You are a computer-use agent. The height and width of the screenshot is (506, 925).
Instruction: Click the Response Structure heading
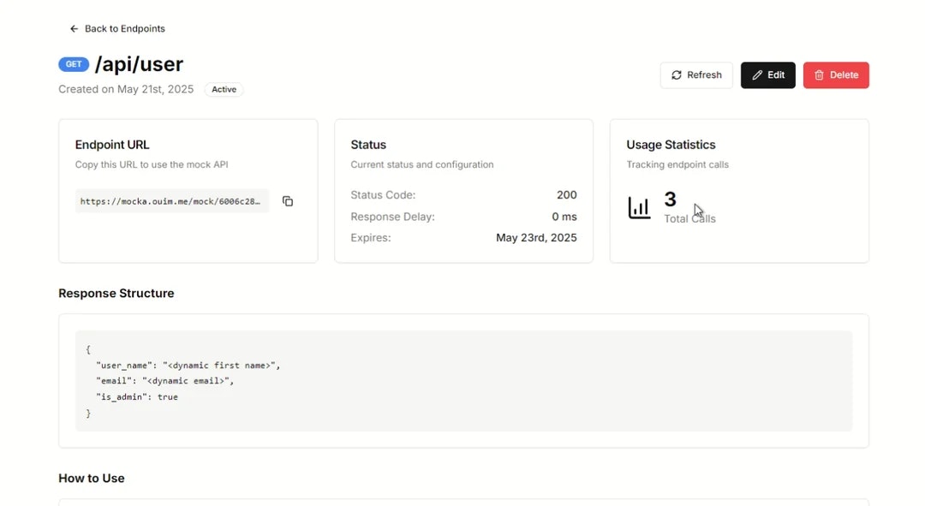tap(116, 293)
